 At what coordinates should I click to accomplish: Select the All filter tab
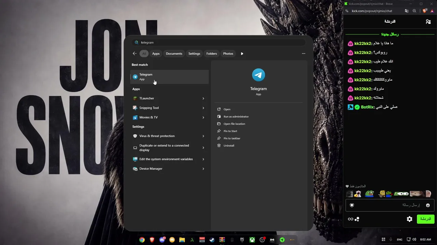click(x=144, y=53)
